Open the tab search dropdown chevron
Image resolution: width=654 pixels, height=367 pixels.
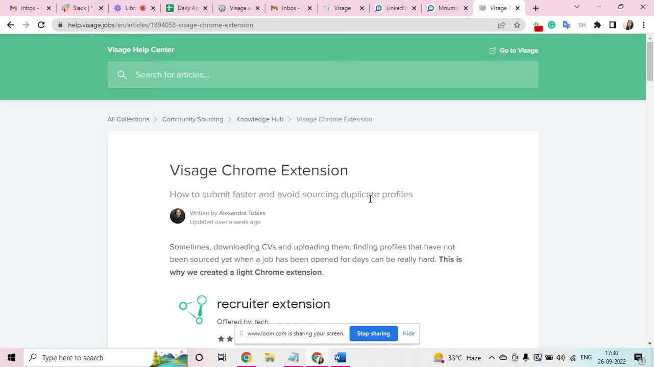pos(576,7)
